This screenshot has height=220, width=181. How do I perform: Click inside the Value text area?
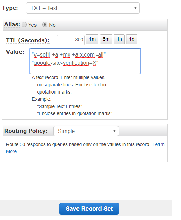pos(85,61)
